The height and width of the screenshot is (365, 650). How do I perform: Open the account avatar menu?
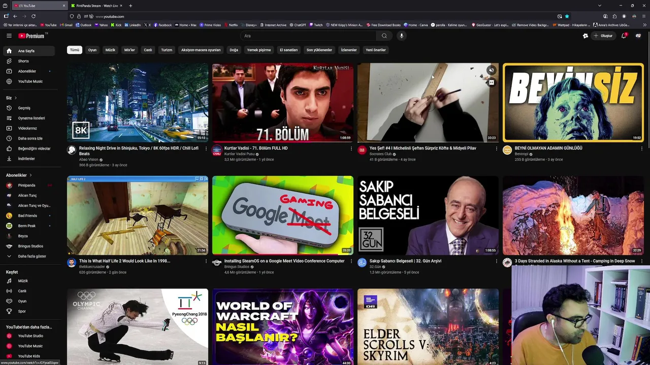639,35
